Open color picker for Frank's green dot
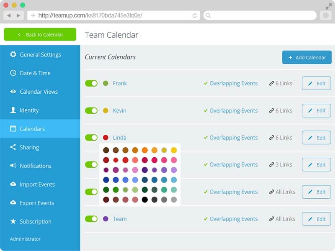This screenshot has width=335, height=251. (106, 83)
